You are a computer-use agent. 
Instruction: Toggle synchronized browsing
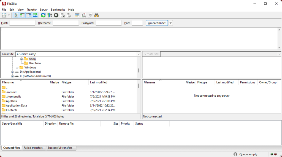pyautogui.click(x=90, y=15)
